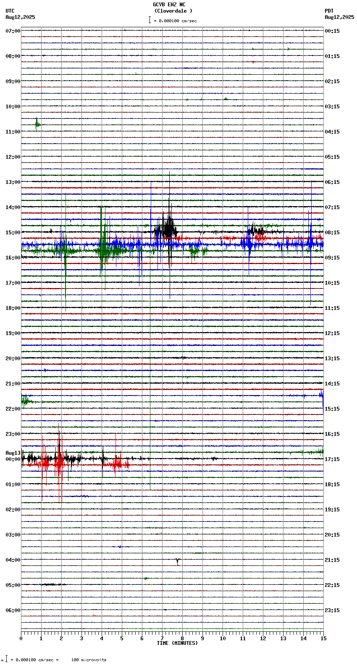The image size is (357, 665).
Task: Click the 10:00 UTC row label
Action: 13,107
